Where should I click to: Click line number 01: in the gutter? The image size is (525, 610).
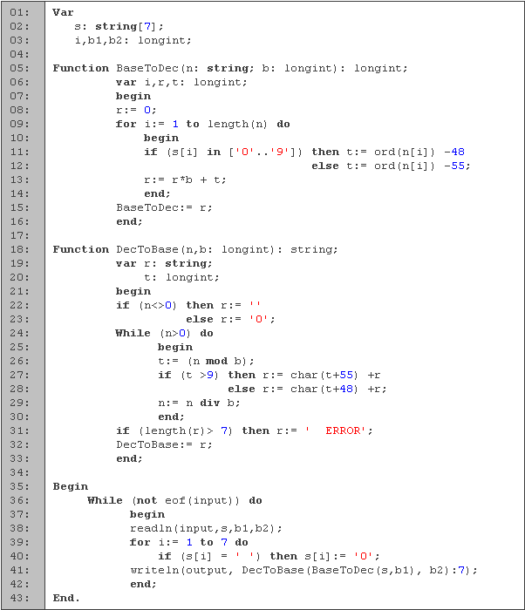pos(19,12)
